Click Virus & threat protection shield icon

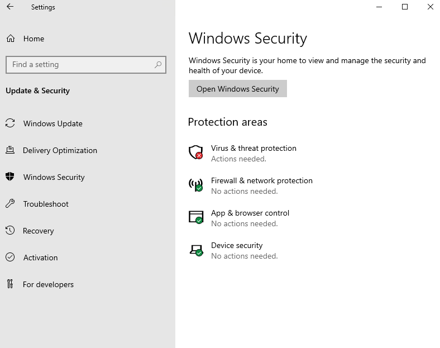tap(195, 152)
